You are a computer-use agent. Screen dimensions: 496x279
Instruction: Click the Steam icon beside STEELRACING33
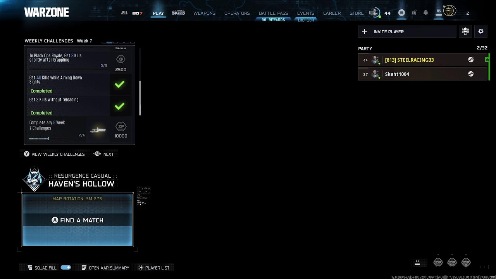[x=471, y=60]
